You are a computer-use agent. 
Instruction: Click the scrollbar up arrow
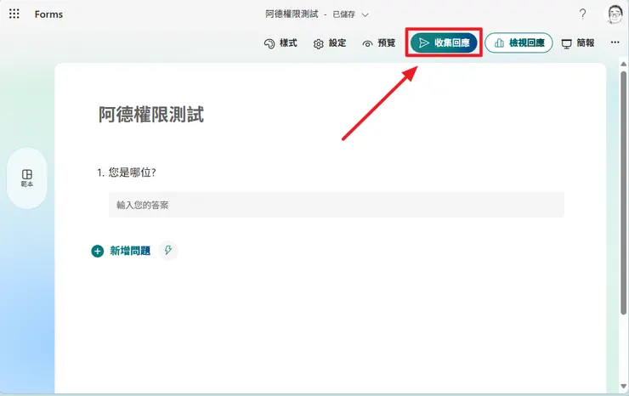click(x=623, y=64)
